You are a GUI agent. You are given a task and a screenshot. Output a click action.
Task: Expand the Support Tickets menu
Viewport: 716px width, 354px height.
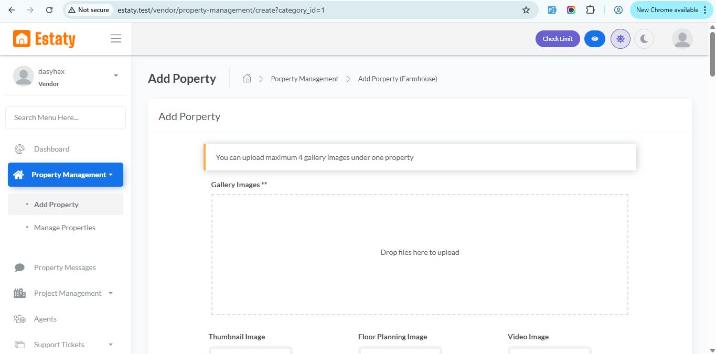click(x=59, y=345)
